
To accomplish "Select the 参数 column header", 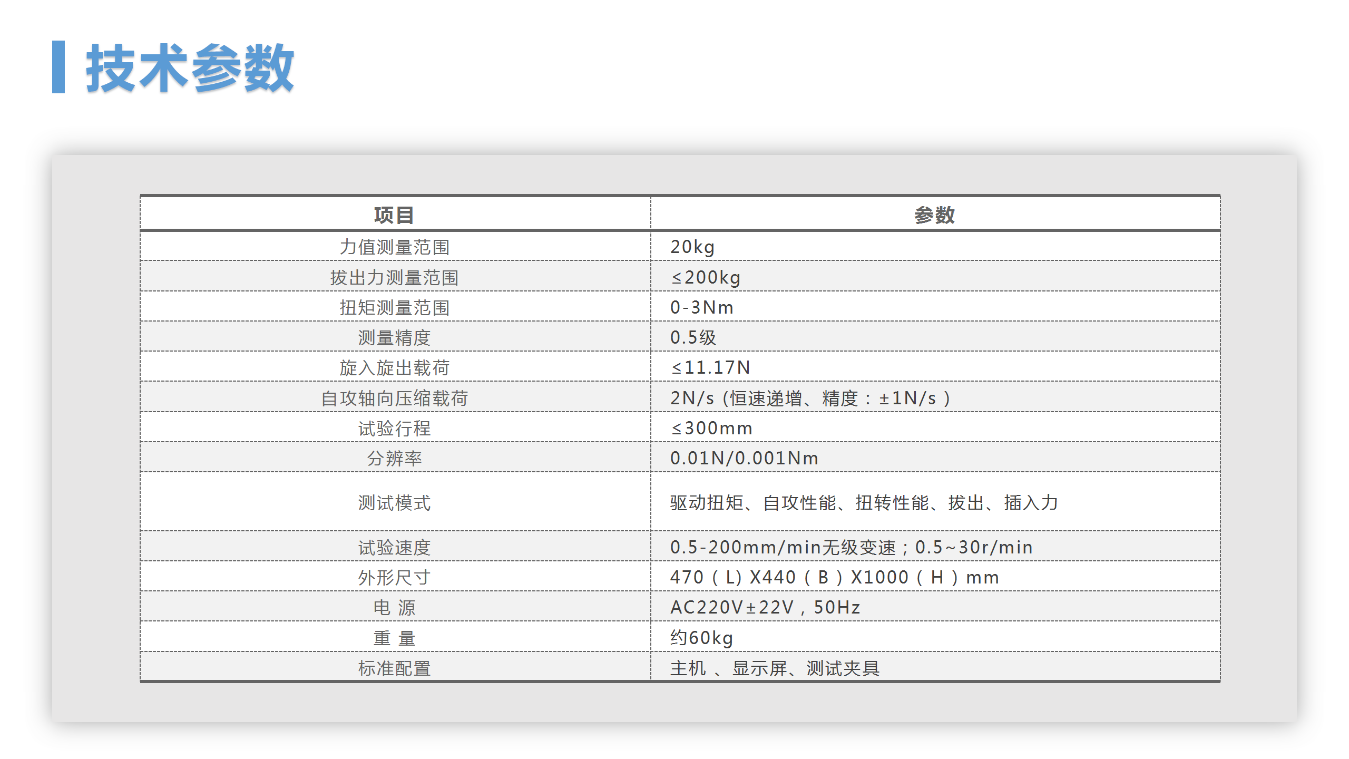I will point(934,215).
